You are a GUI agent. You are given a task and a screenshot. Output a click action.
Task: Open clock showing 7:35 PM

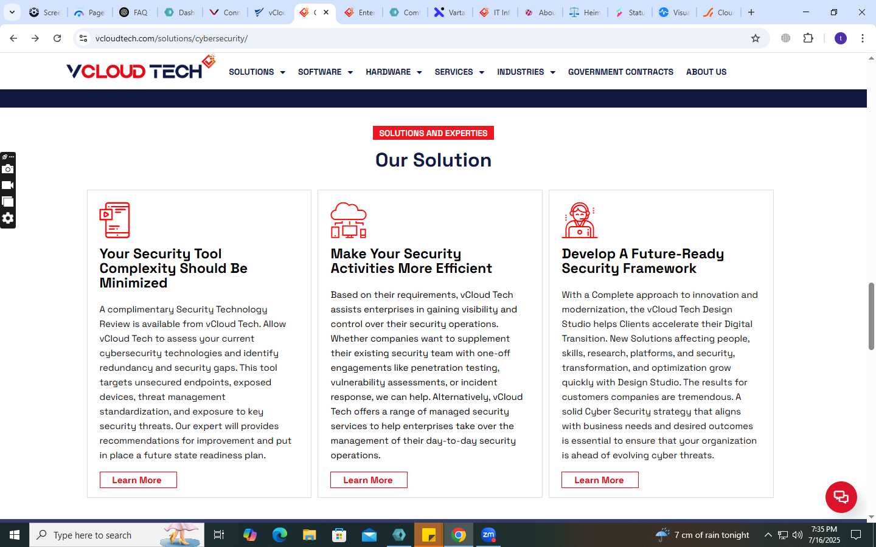[x=824, y=535]
